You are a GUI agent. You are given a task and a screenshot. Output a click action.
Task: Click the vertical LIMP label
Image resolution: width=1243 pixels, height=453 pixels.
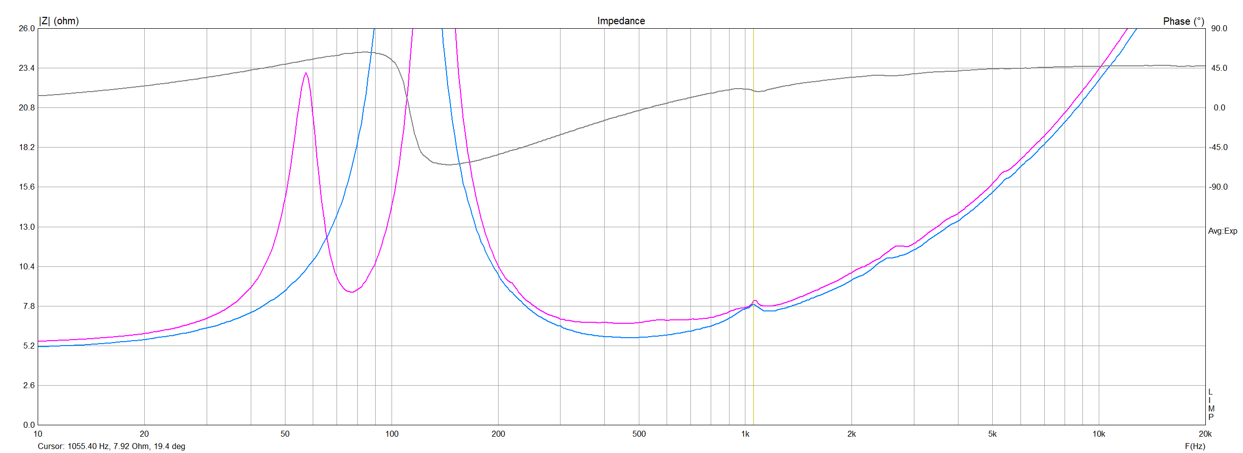[x=1211, y=404]
